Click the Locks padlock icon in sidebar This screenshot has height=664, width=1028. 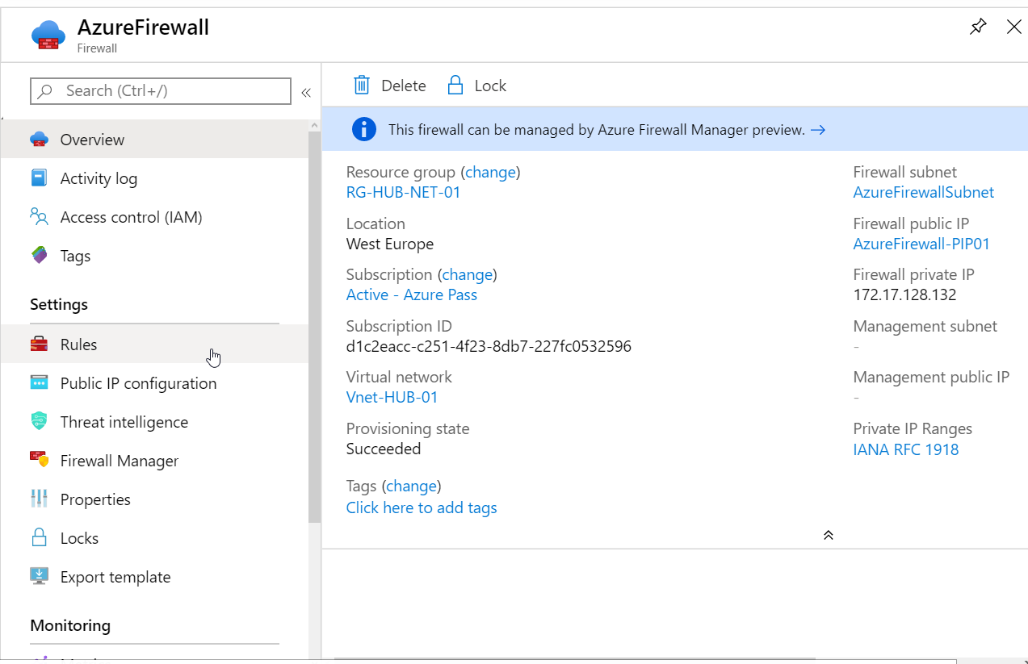click(x=40, y=538)
